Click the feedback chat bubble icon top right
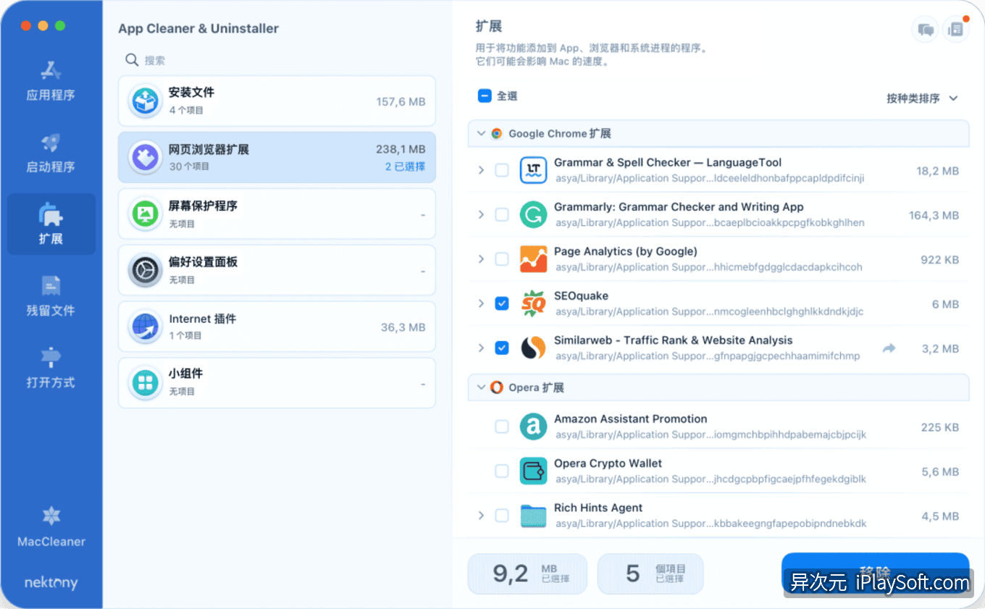The height and width of the screenshot is (609, 985). pyautogui.click(x=925, y=29)
